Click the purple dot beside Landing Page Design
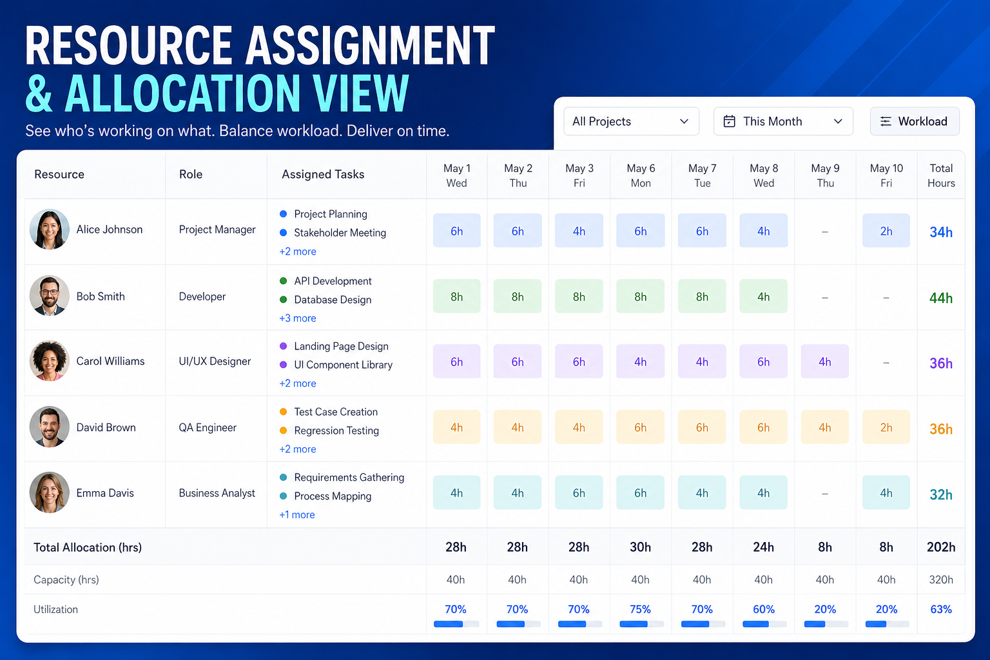Image resolution: width=990 pixels, height=660 pixels. pos(283,346)
